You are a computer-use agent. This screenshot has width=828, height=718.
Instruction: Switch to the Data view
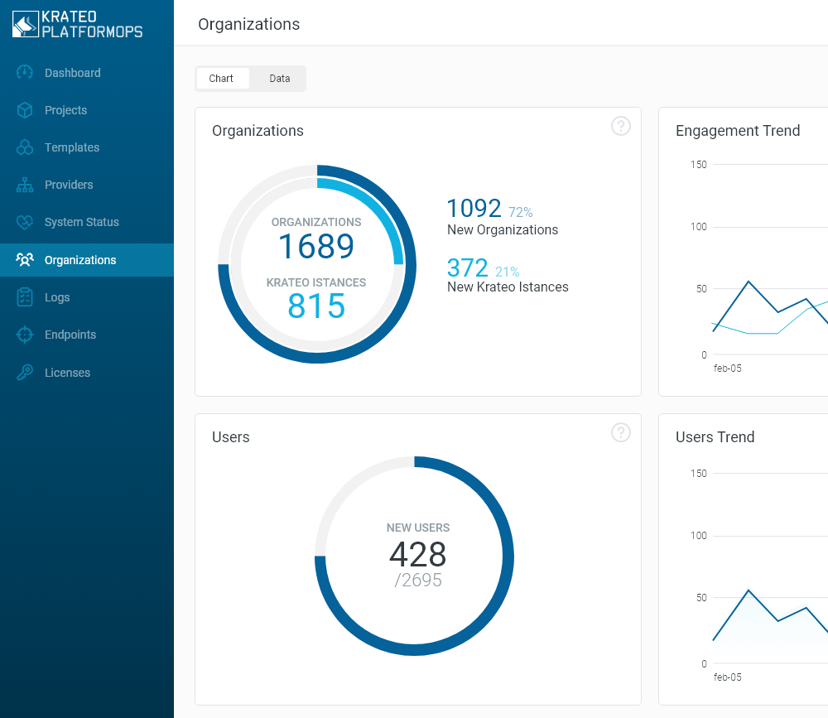279,79
